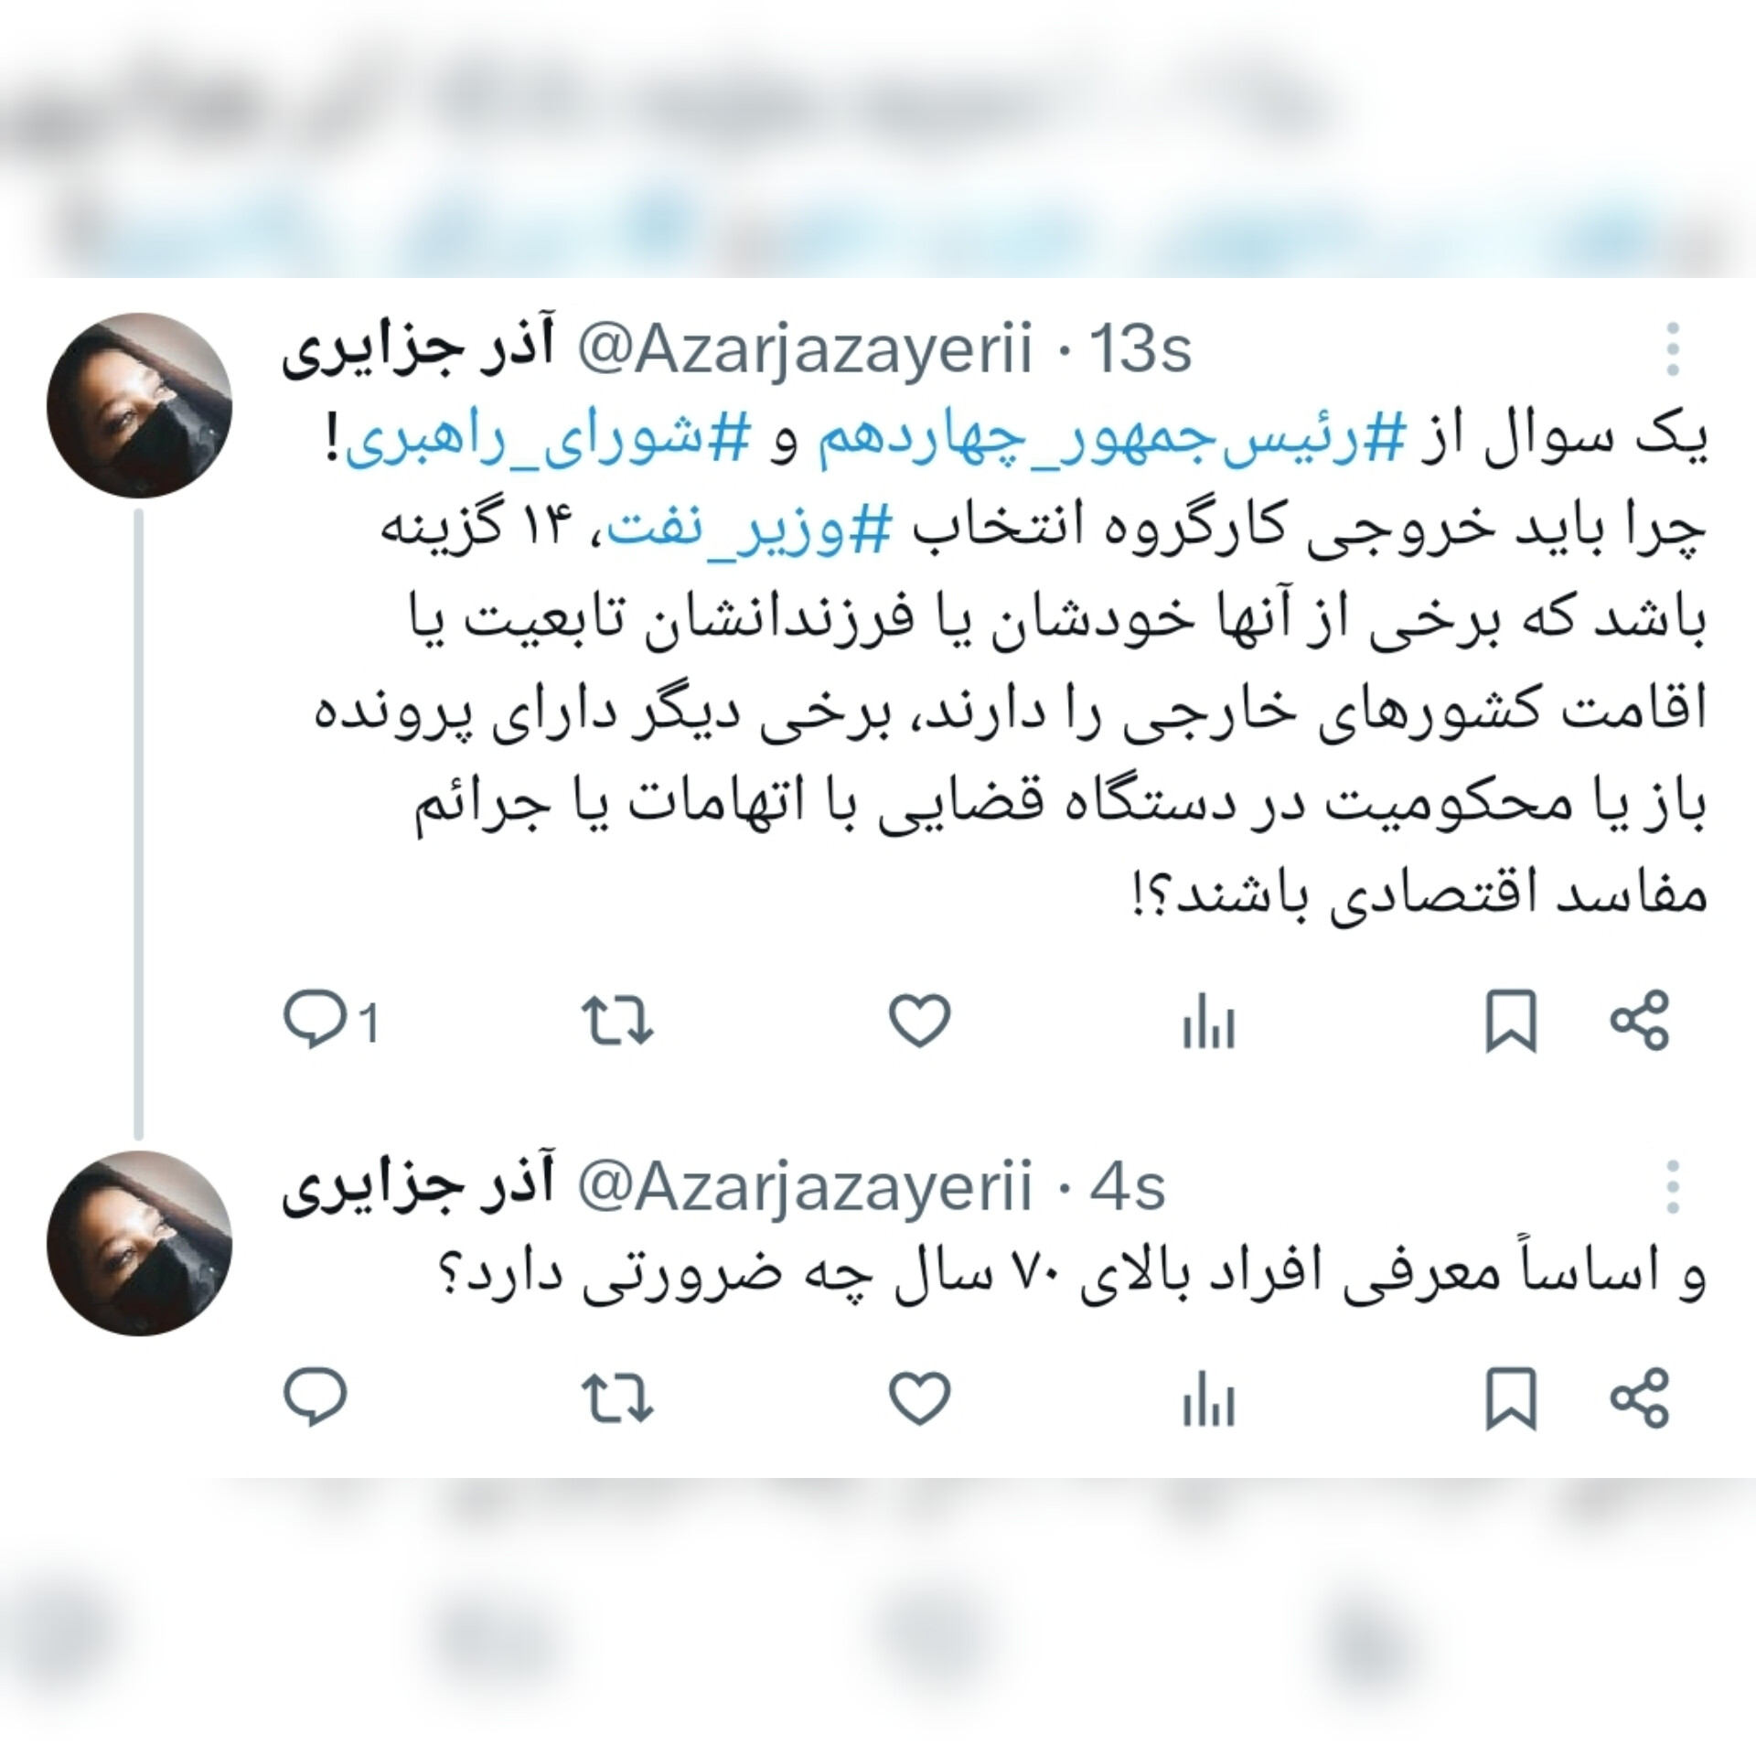
Task: Open replies on the first tweet
Action: (x=329, y=1022)
